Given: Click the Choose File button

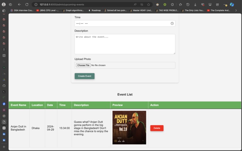Looking at the screenshot, I should [x=83, y=65].
